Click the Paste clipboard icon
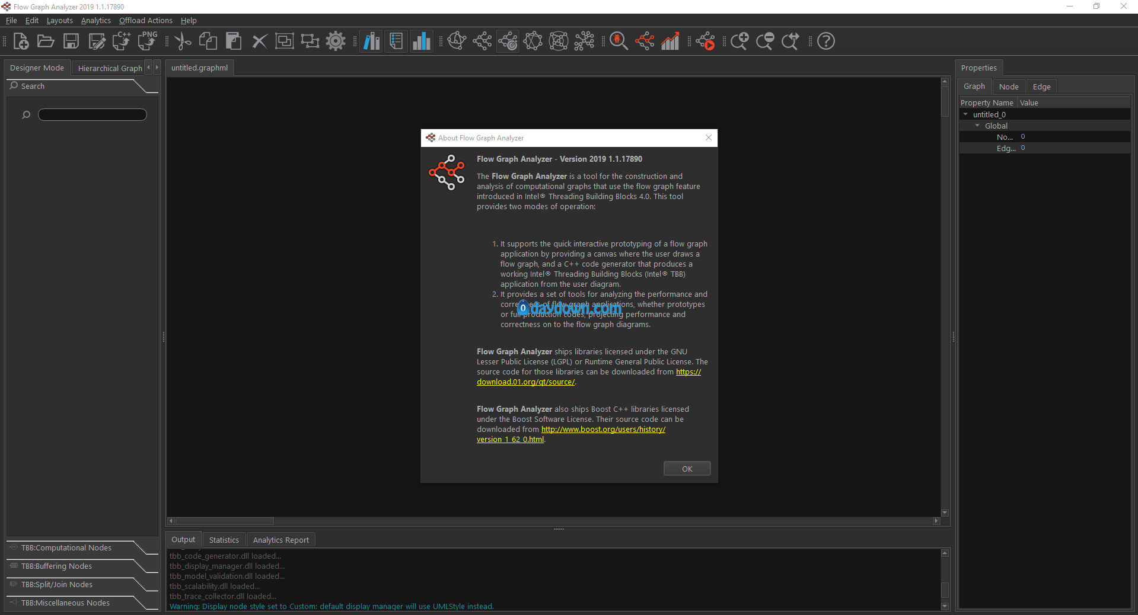Image resolution: width=1138 pixels, height=615 pixels. [x=234, y=41]
